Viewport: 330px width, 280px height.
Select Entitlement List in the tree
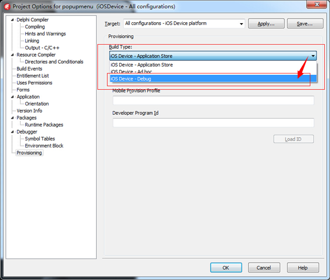(x=33, y=76)
